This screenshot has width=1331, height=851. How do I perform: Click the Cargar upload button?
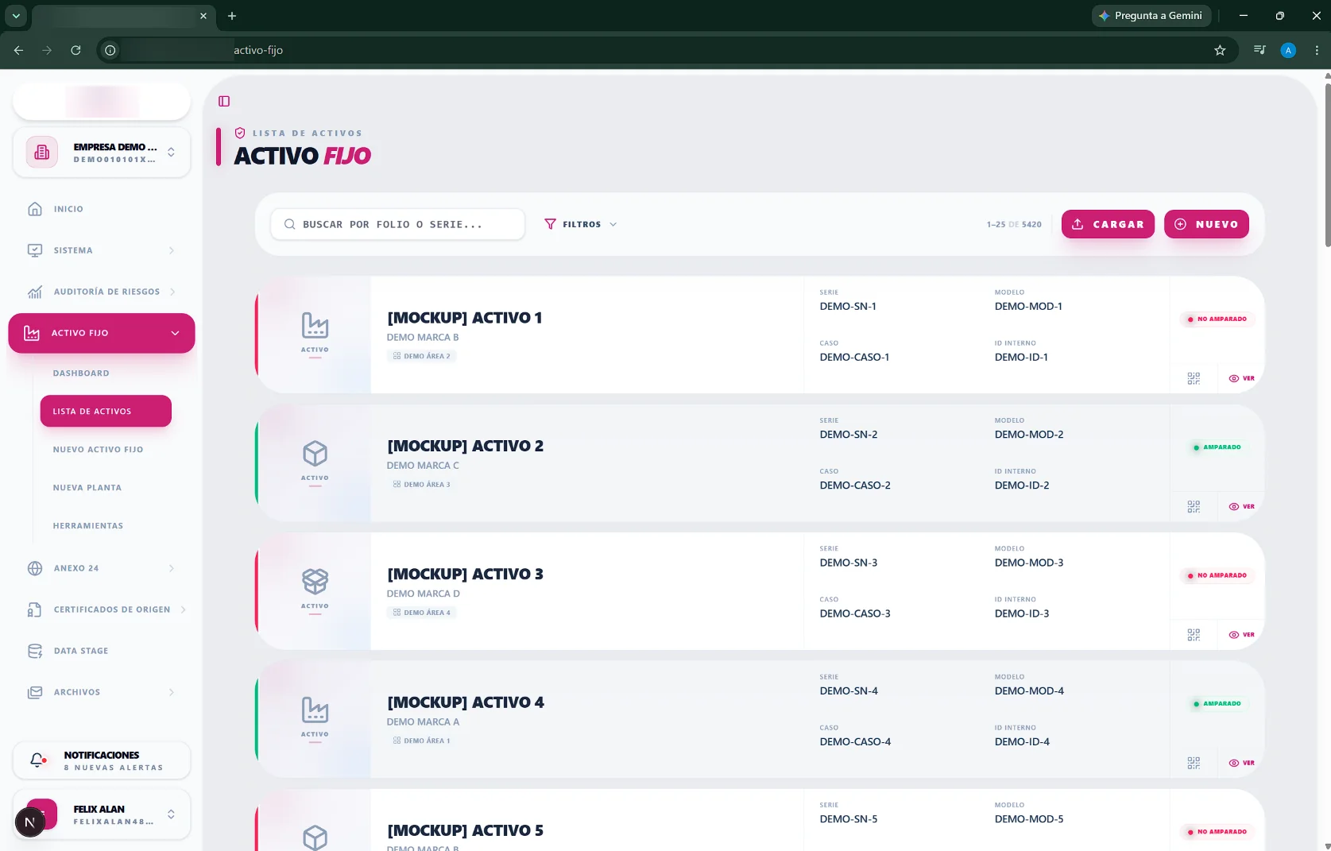click(1108, 224)
